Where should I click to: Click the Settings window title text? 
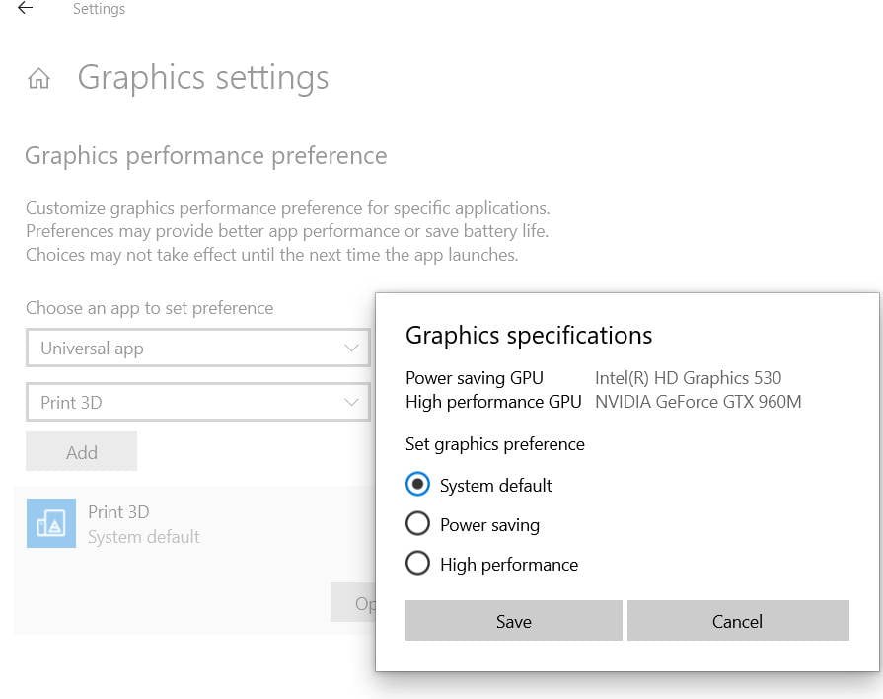[x=99, y=9]
